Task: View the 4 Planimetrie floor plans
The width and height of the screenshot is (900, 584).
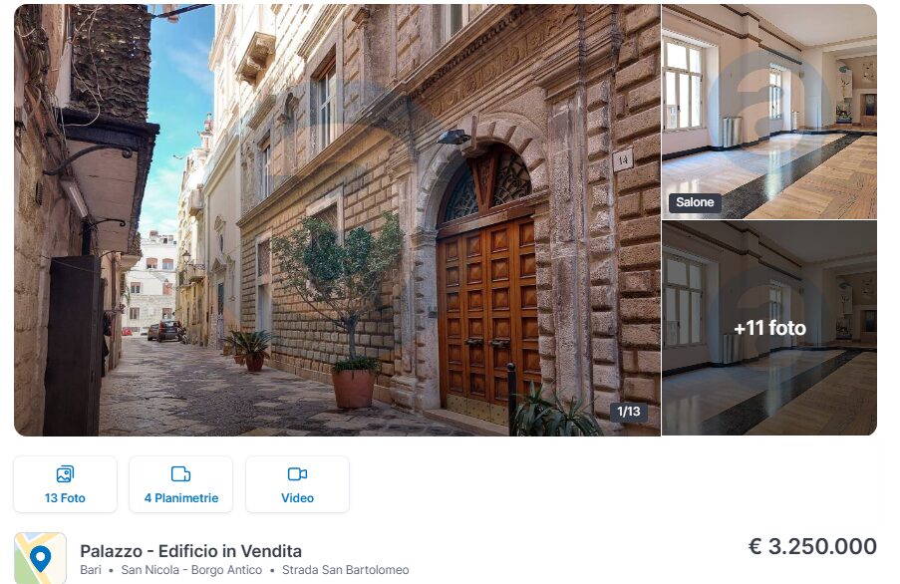Action: (x=180, y=484)
